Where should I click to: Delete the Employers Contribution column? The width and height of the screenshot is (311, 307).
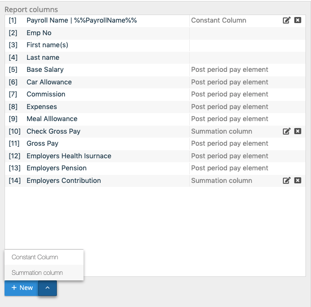pos(297,181)
